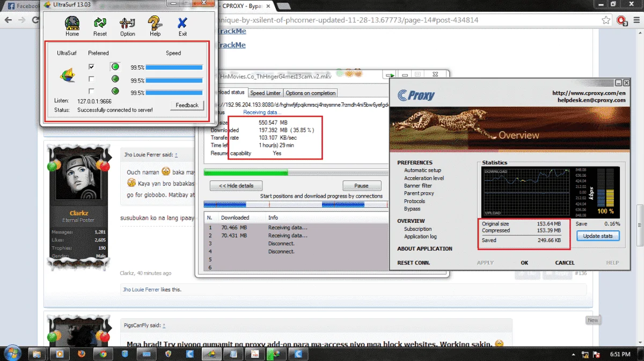
Task: Select Protocols in CProxy preferences
Action: click(x=414, y=201)
